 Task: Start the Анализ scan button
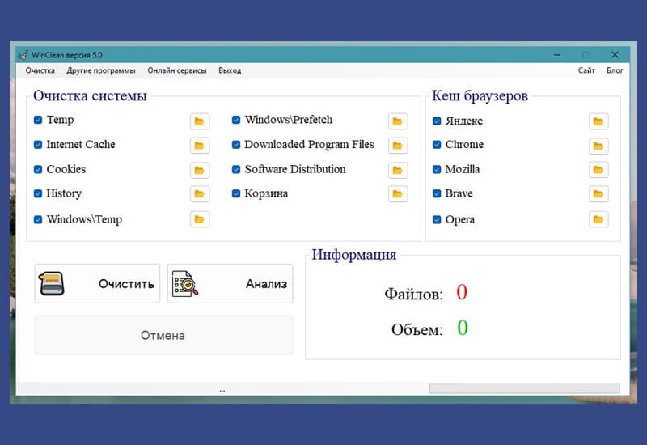pos(230,284)
